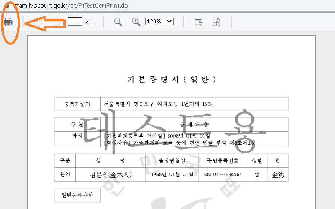The image size is (335, 209).
Task: Select the 등록기준지 label cell
Action: click(x=78, y=104)
